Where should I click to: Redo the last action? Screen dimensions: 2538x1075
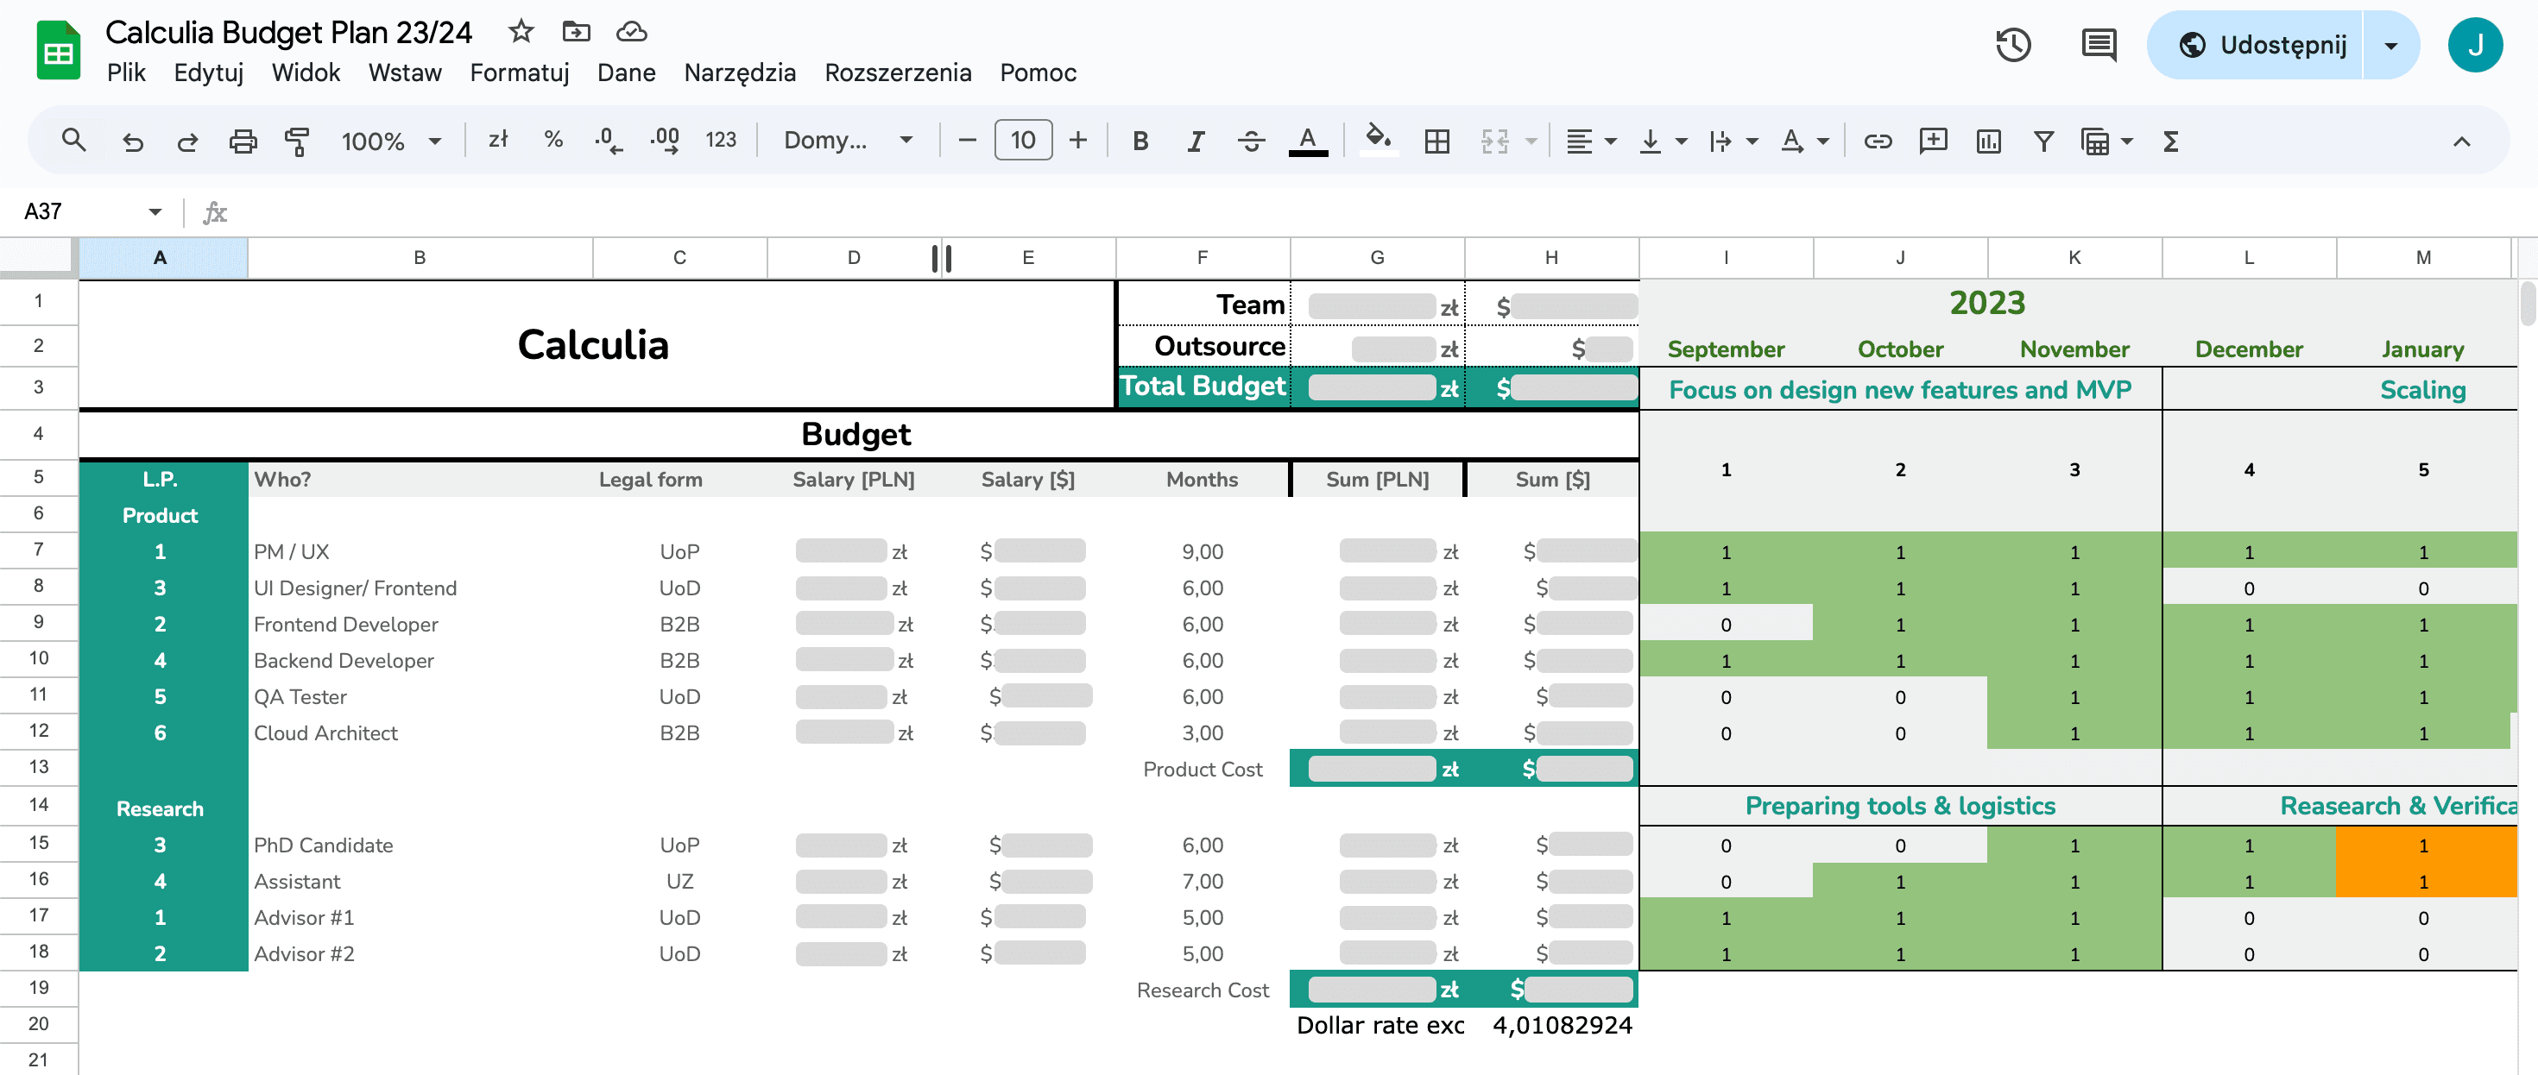click(x=187, y=141)
